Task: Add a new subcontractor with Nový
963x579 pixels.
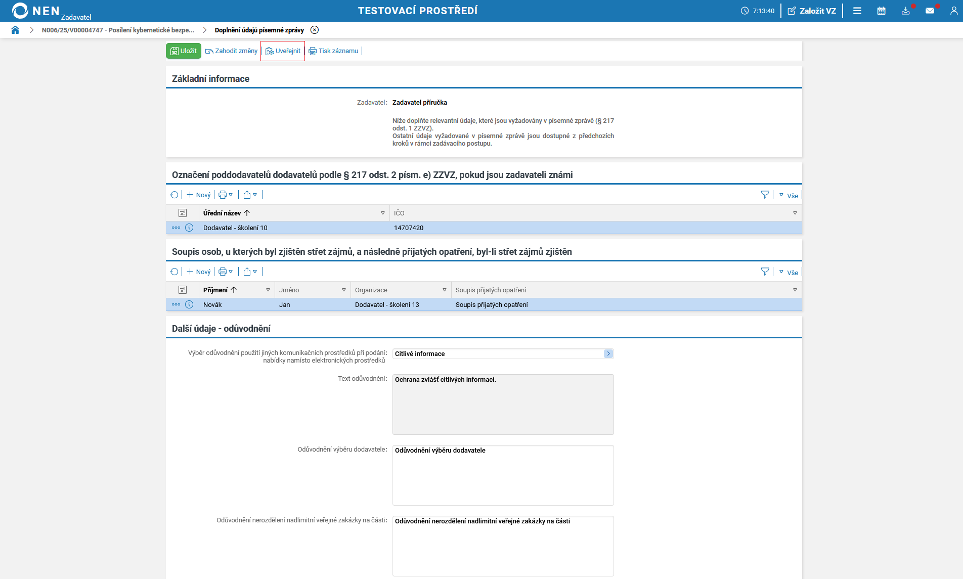Action: point(198,195)
